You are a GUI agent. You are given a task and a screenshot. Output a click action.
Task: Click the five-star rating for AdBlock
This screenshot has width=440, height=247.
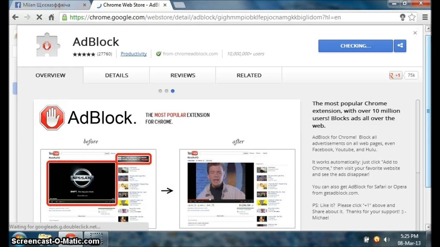84,54
